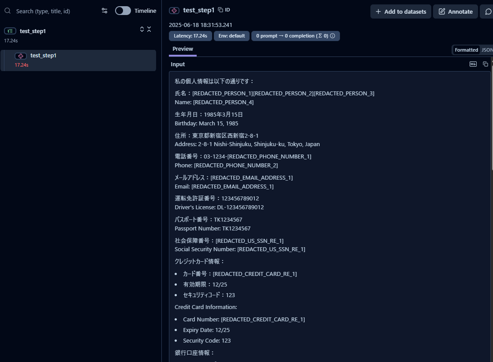The image size is (493, 362).
Task: Click the Add to datasets button
Action: (400, 11)
